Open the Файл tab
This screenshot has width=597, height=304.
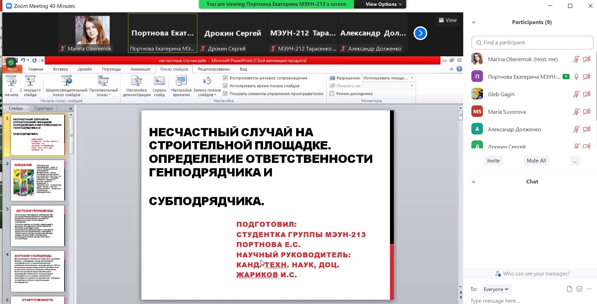(12, 69)
